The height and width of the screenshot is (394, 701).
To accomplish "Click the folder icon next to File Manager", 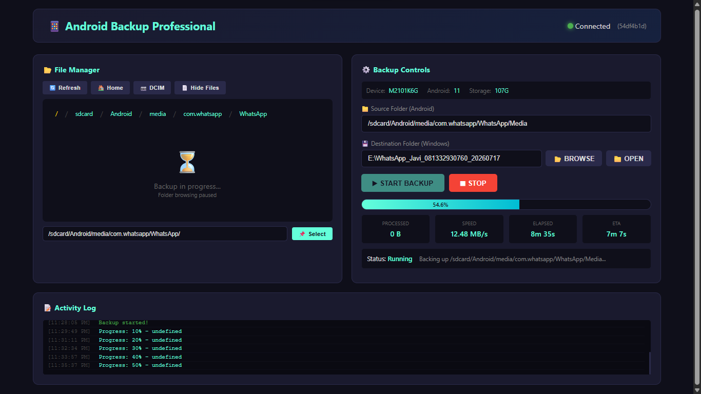I will point(48,70).
